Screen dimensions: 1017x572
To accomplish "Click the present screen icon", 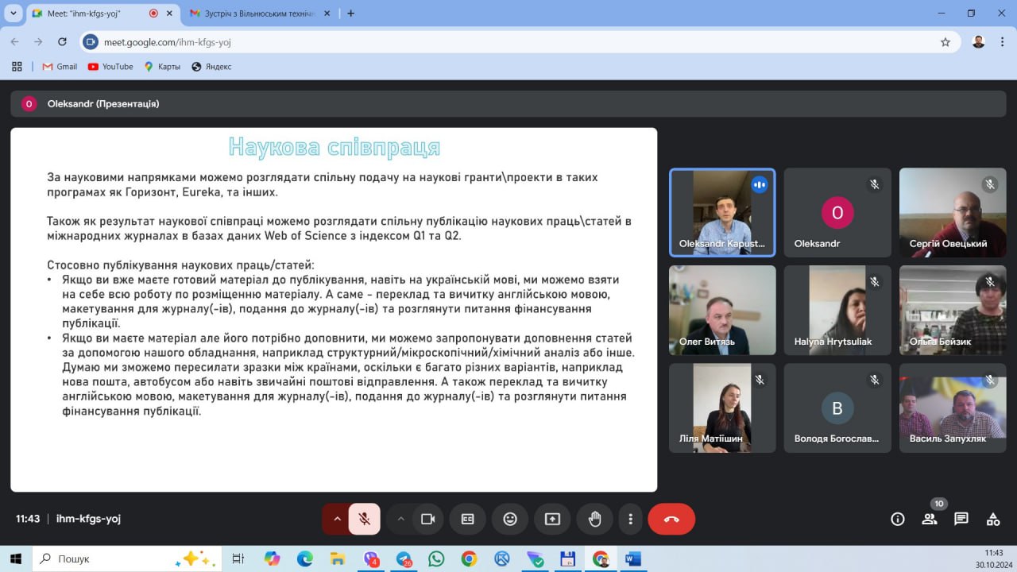I will point(552,519).
